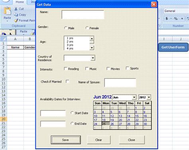This screenshot has height=150, width=189.
Task: Select the Format Painter brush icon
Action: pos(16,20)
